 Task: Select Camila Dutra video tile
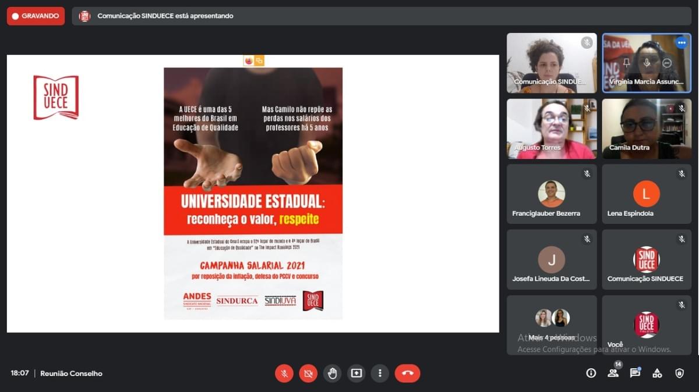click(x=647, y=129)
